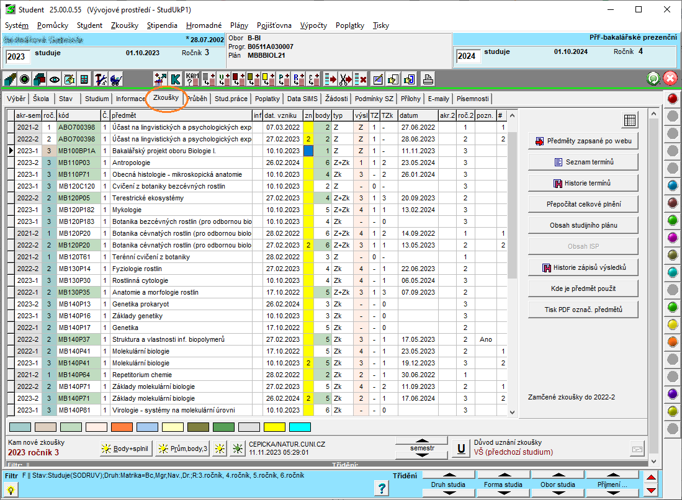Image resolution: width=682 pixels, height=500 pixels.
Task: Switch to the Podmínky SZ tab
Action: 374,99
